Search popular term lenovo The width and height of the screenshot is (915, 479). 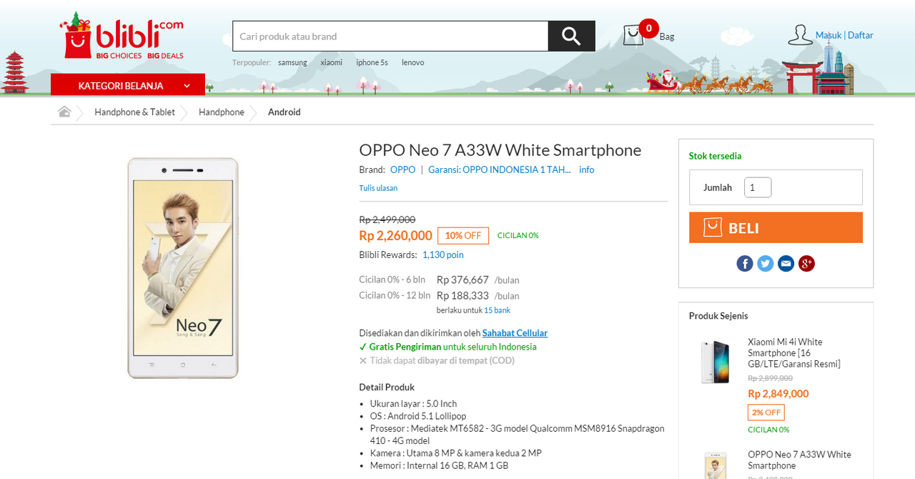412,62
